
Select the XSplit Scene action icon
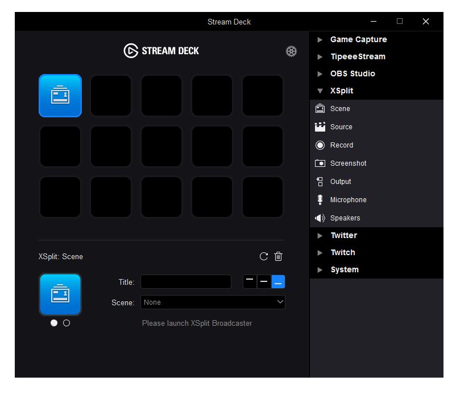point(320,109)
